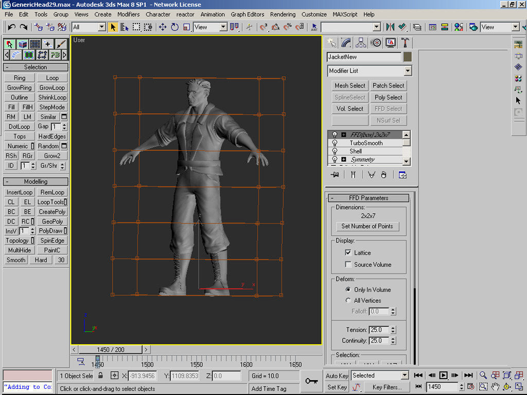Open the All selection filter dropdown

point(101,27)
